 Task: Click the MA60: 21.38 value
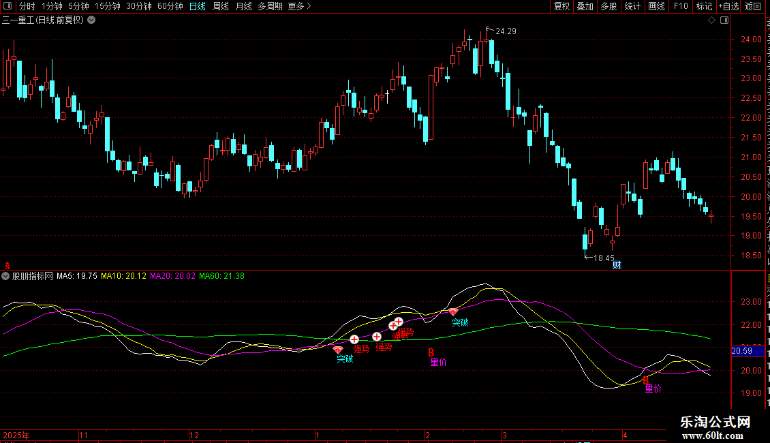click(221, 276)
